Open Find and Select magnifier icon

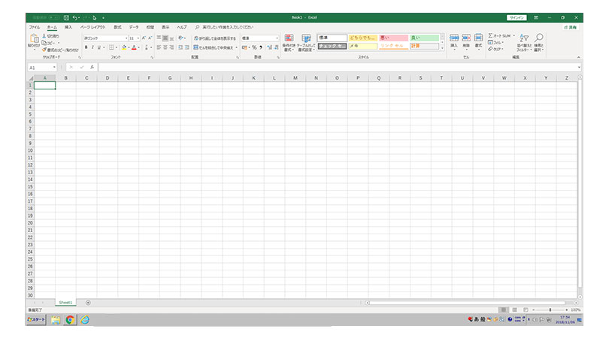(538, 38)
